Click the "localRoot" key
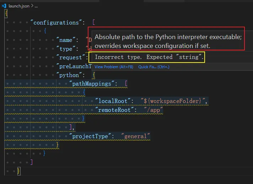Screen dimensions: 253x184 [113, 101]
